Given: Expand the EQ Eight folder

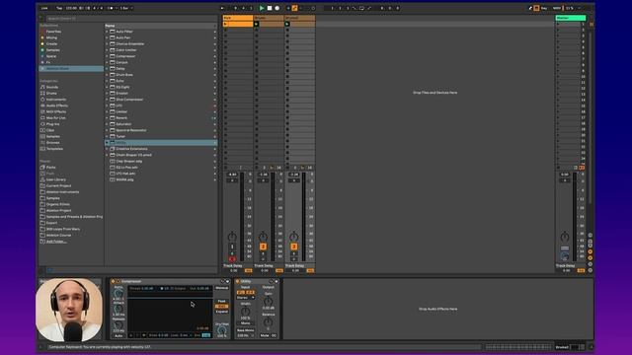Looking at the screenshot, I should [x=108, y=87].
